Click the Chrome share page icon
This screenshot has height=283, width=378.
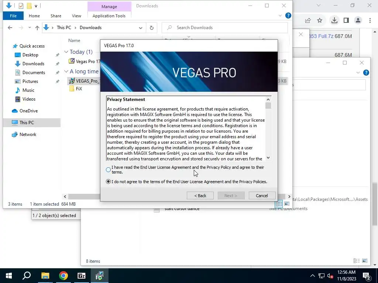coord(308,21)
